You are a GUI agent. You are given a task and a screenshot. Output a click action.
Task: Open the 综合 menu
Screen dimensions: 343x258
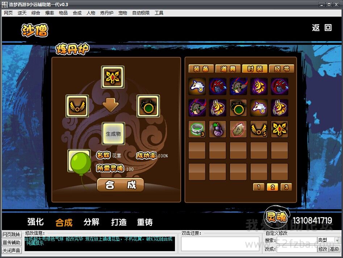35,13
